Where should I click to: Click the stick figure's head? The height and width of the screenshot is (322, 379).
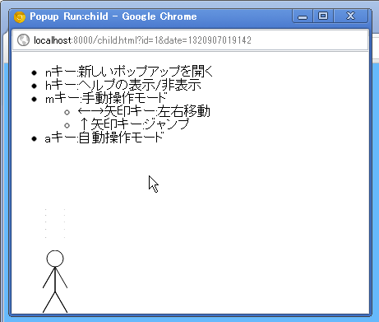pyautogui.click(x=55, y=259)
